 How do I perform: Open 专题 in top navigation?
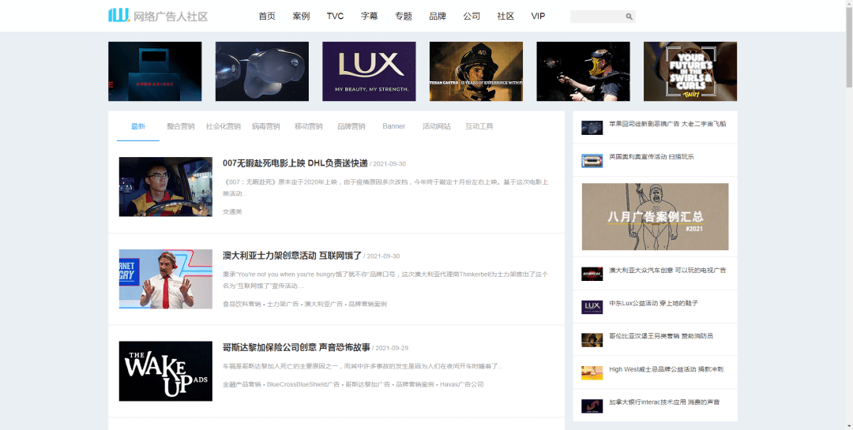click(403, 17)
